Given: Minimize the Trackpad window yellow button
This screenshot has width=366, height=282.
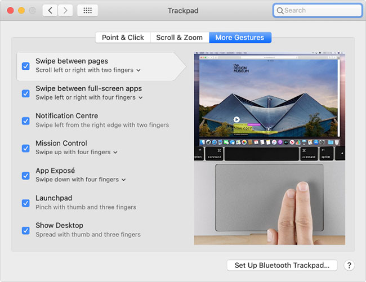Looking at the screenshot, I should 21,11.
